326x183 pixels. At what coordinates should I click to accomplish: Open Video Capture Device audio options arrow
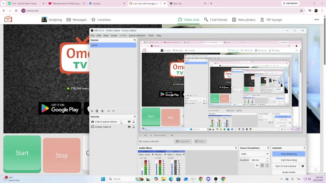click(x=184, y=155)
